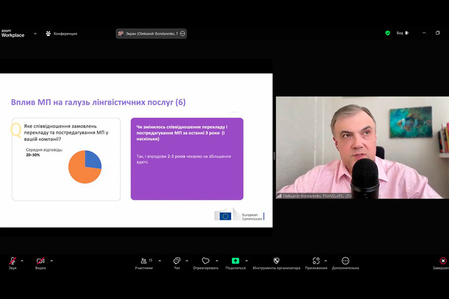Viewport: 449px width, 299px height.
Task: Expand participants options arrow beside Участники
Action: [160, 261]
